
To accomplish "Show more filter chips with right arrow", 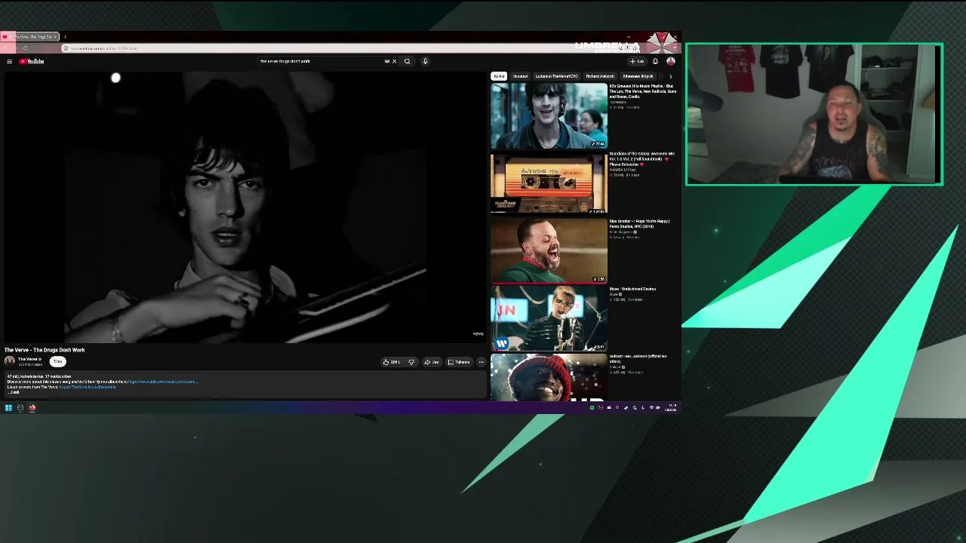I will click(670, 76).
